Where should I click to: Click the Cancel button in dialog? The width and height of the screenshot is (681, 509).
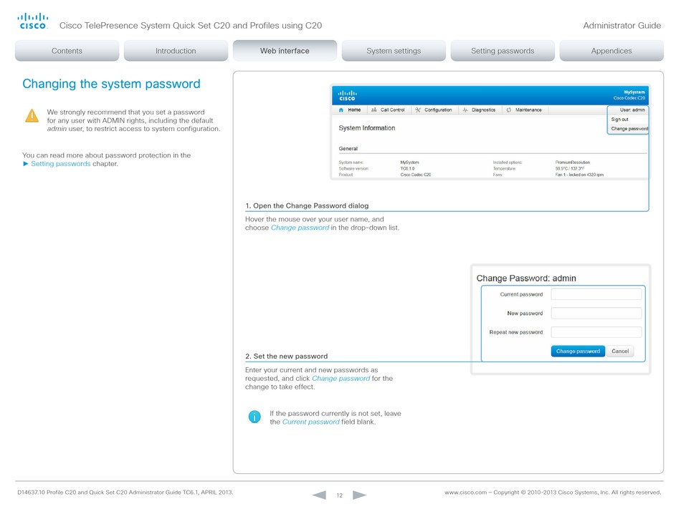tap(620, 352)
